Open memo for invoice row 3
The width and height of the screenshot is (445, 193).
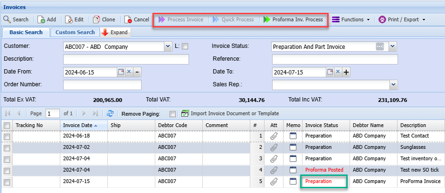293,158
